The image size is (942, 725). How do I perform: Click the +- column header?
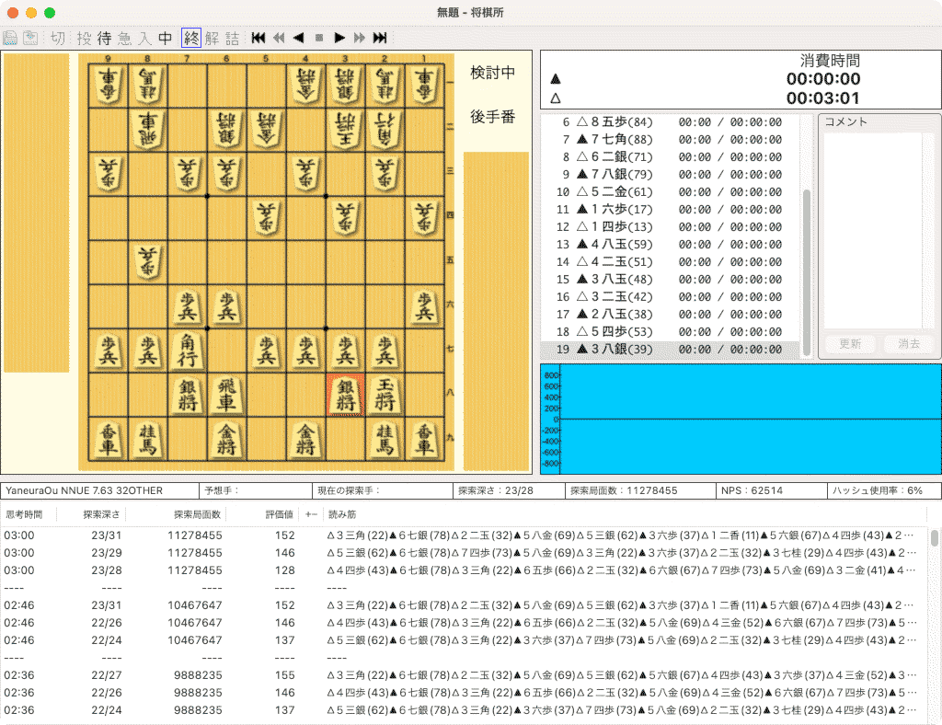[x=311, y=514]
